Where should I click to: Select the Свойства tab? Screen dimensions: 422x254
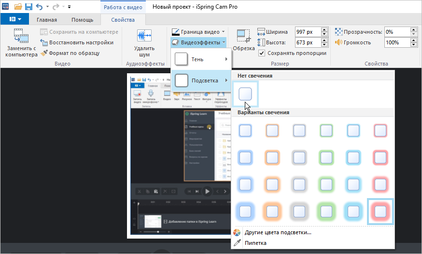pyautogui.click(x=123, y=20)
